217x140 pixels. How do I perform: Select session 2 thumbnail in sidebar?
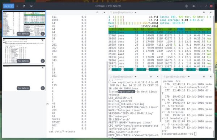pyautogui.click(x=24, y=51)
